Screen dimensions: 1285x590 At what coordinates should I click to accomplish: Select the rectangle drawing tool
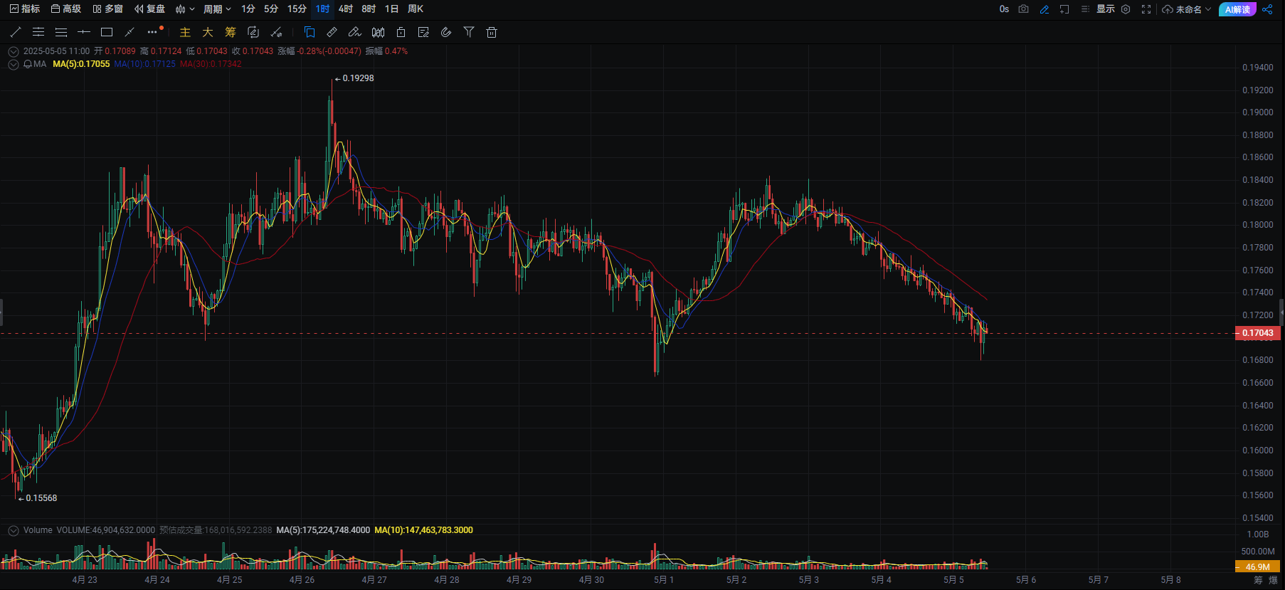tap(107, 32)
